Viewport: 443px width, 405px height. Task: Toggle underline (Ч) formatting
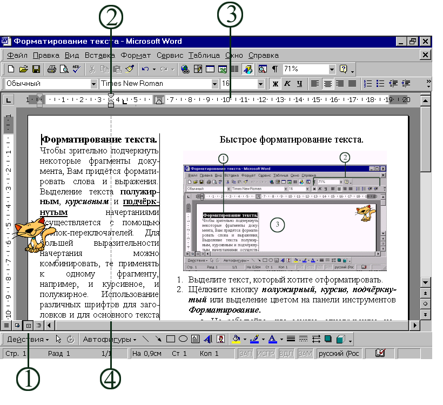click(299, 84)
